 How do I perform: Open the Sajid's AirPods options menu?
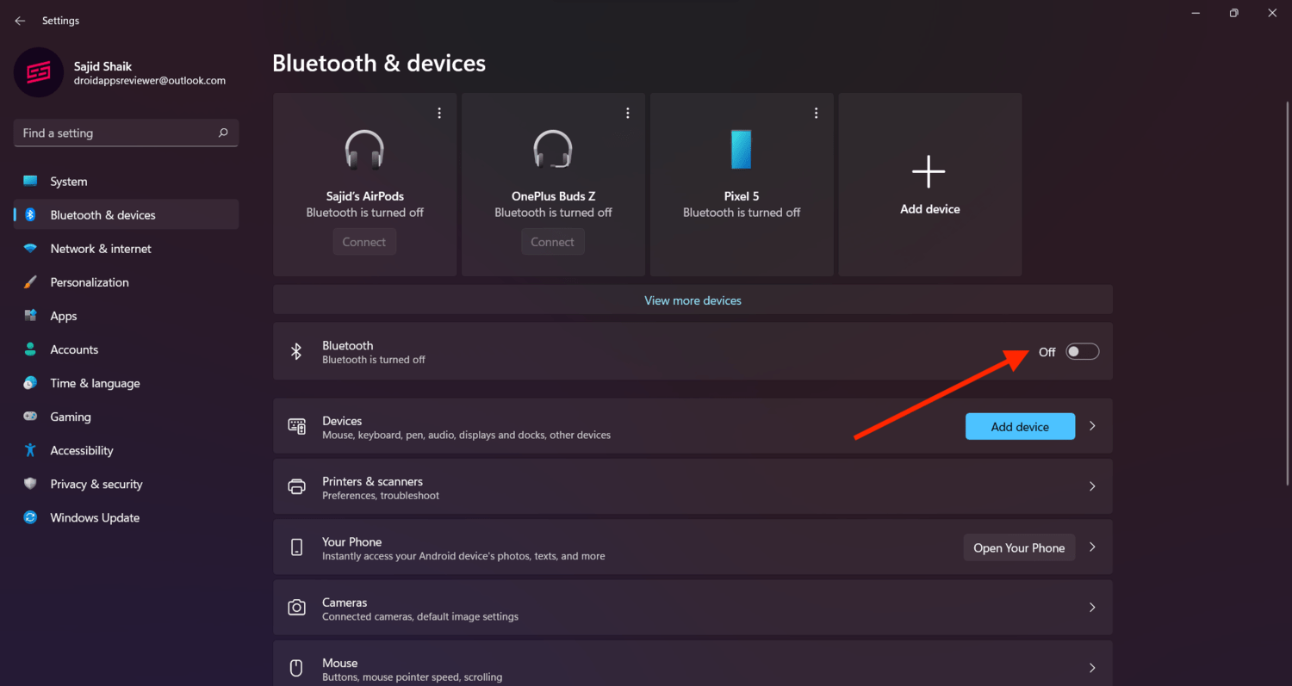(x=438, y=112)
